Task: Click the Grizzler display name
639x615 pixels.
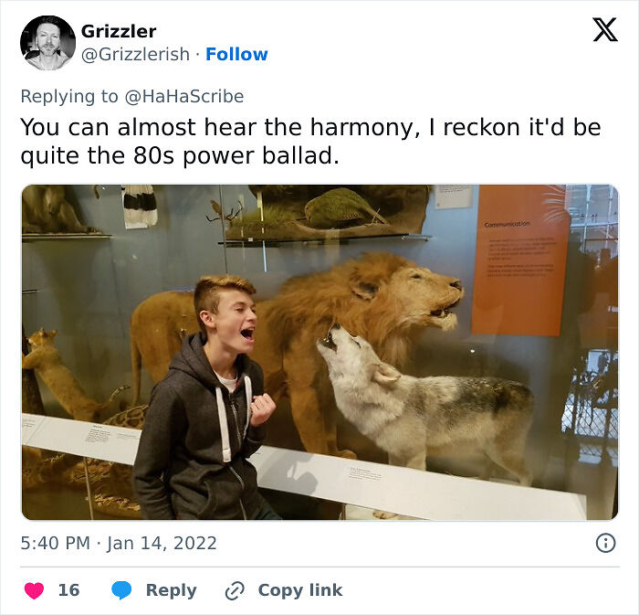Action: pos(119,31)
